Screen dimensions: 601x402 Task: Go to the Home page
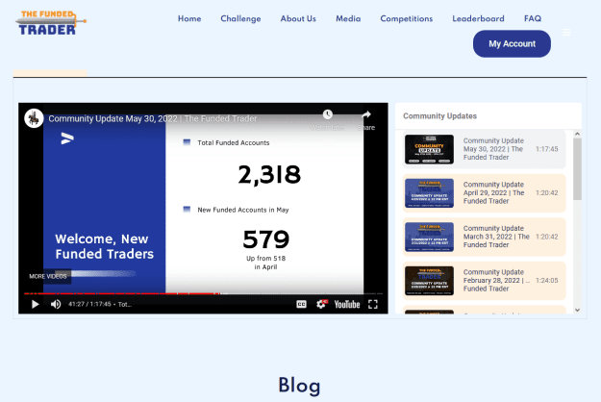(x=189, y=18)
